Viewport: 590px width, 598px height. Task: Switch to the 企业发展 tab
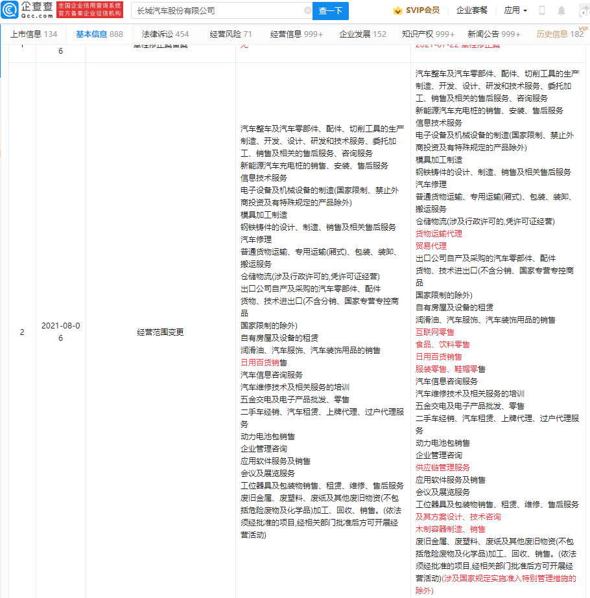tap(362, 34)
